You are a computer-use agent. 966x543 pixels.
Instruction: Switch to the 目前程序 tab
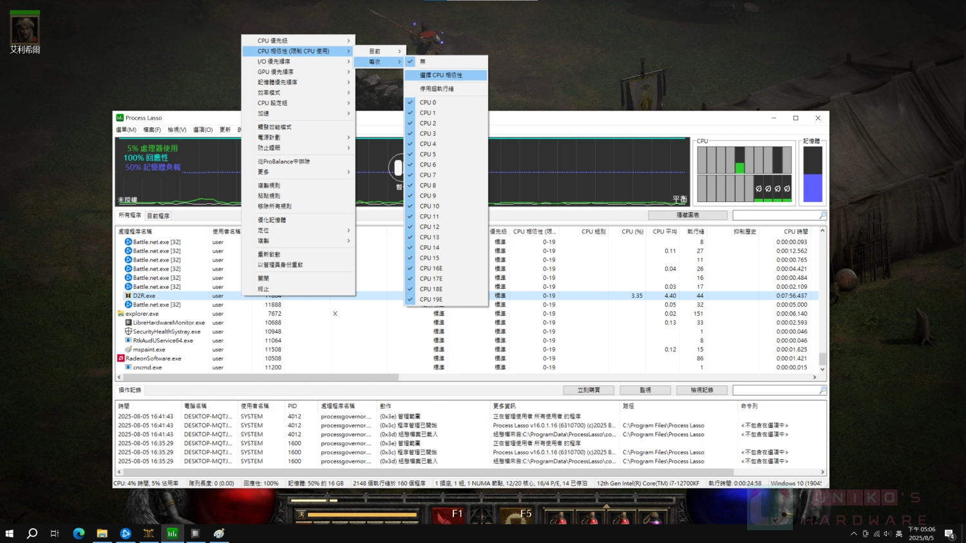(158, 216)
